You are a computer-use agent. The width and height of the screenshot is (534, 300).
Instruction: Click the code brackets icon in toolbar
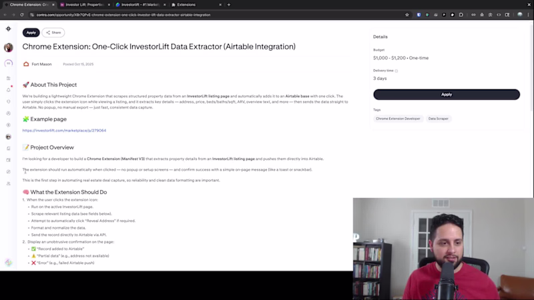(x=499, y=15)
